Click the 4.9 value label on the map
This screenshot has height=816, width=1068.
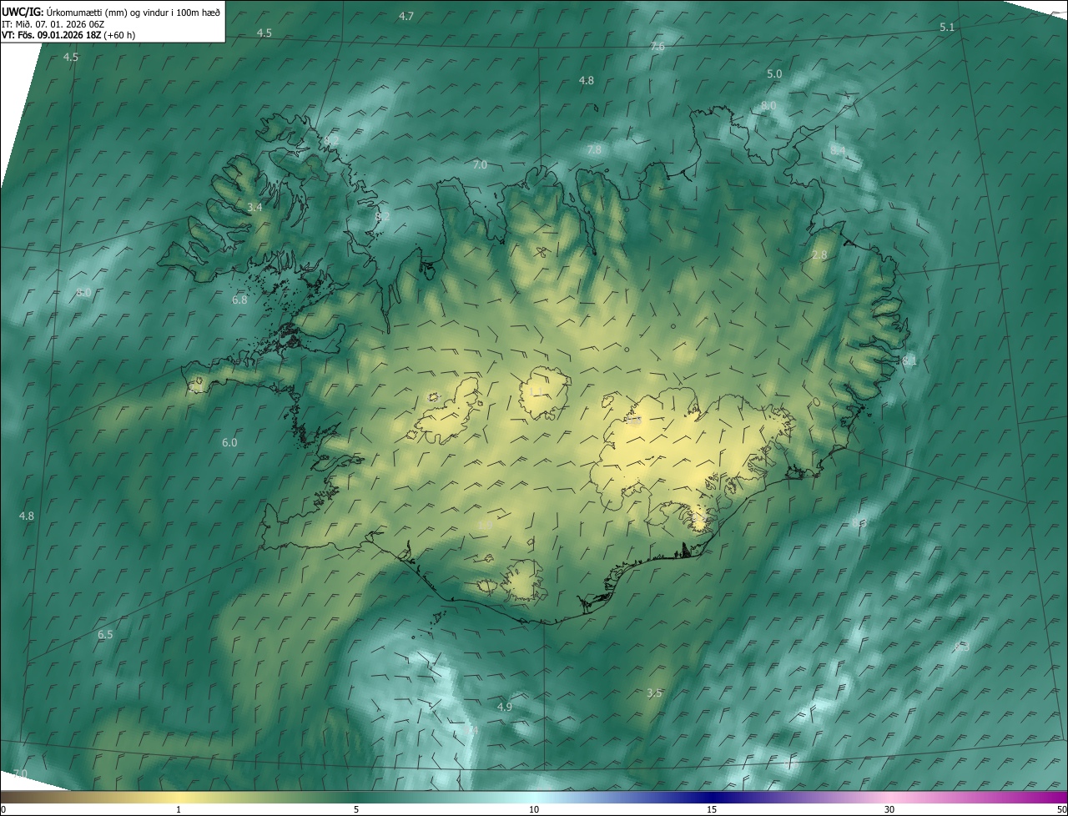pyautogui.click(x=504, y=708)
